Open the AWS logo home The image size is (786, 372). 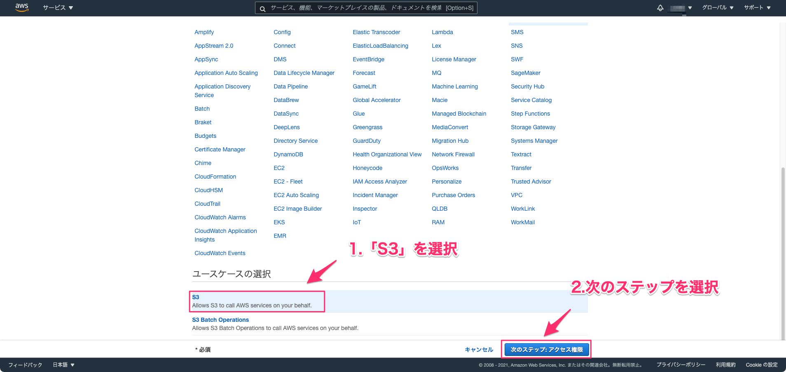tap(22, 7)
